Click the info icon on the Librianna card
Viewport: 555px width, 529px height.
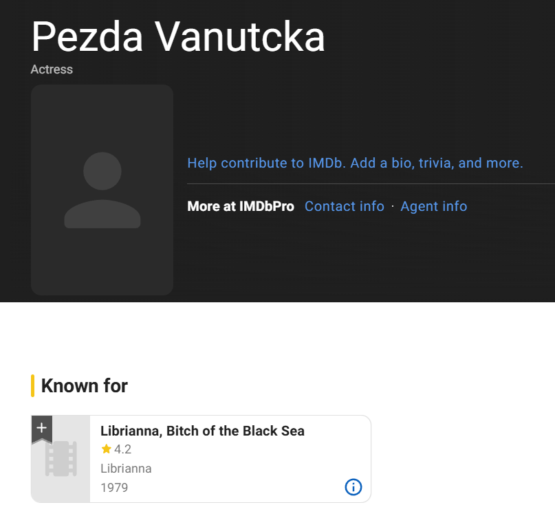[x=353, y=487]
